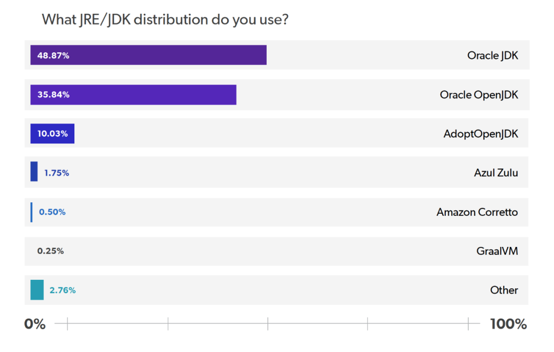Click the small Azul Zulu bar
This screenshot has height=352, width=554.
click(x=34, y=172)
